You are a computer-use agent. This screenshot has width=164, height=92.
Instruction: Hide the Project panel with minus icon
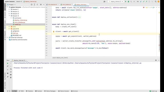[44, 5]
